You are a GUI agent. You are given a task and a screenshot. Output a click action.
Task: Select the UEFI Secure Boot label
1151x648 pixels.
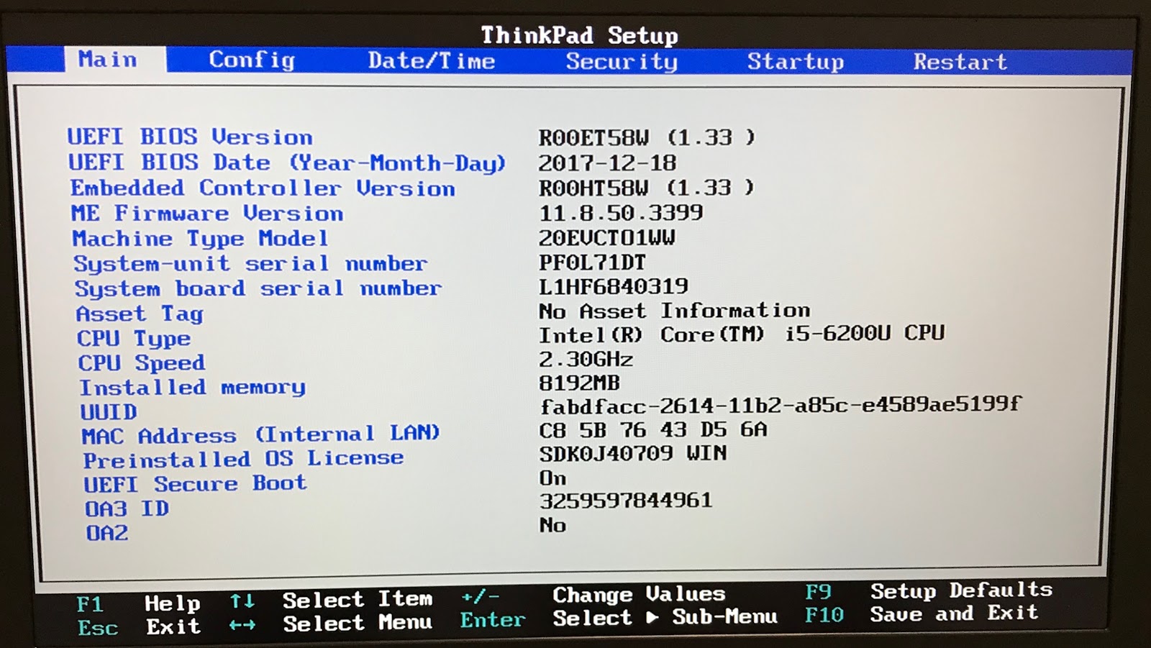click(195, 483)
